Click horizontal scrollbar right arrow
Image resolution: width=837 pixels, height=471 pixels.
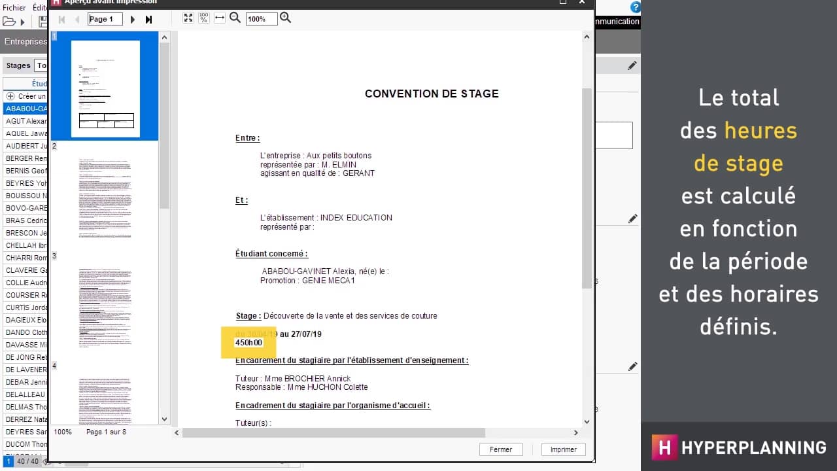click(576, 432)
